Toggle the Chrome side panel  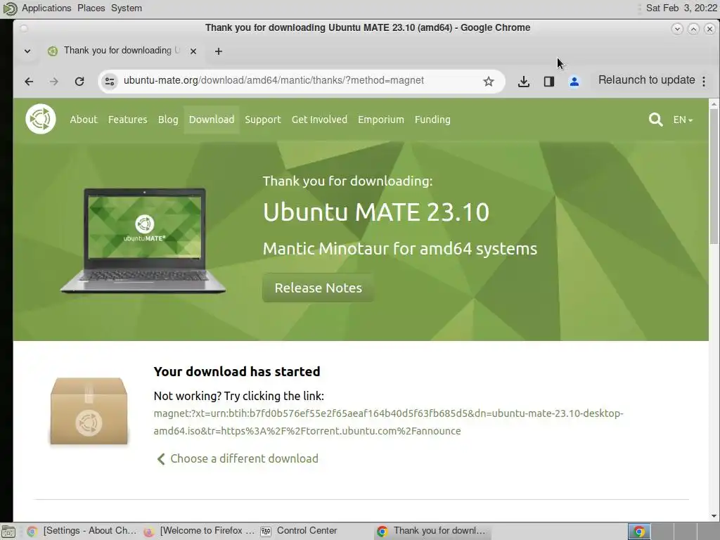pyautogui.click(x=548, y=82)
